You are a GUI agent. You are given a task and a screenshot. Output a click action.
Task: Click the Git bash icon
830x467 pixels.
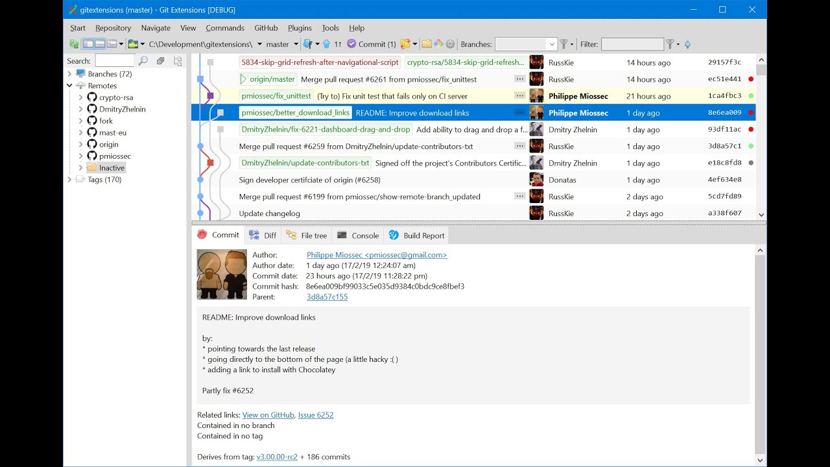coord(438,44)
